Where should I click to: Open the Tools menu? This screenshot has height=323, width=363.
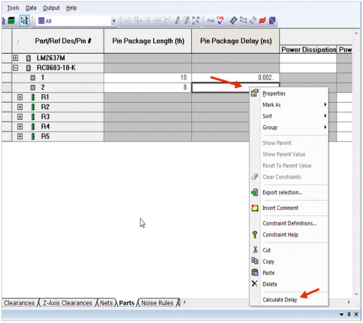pos(13,8)
